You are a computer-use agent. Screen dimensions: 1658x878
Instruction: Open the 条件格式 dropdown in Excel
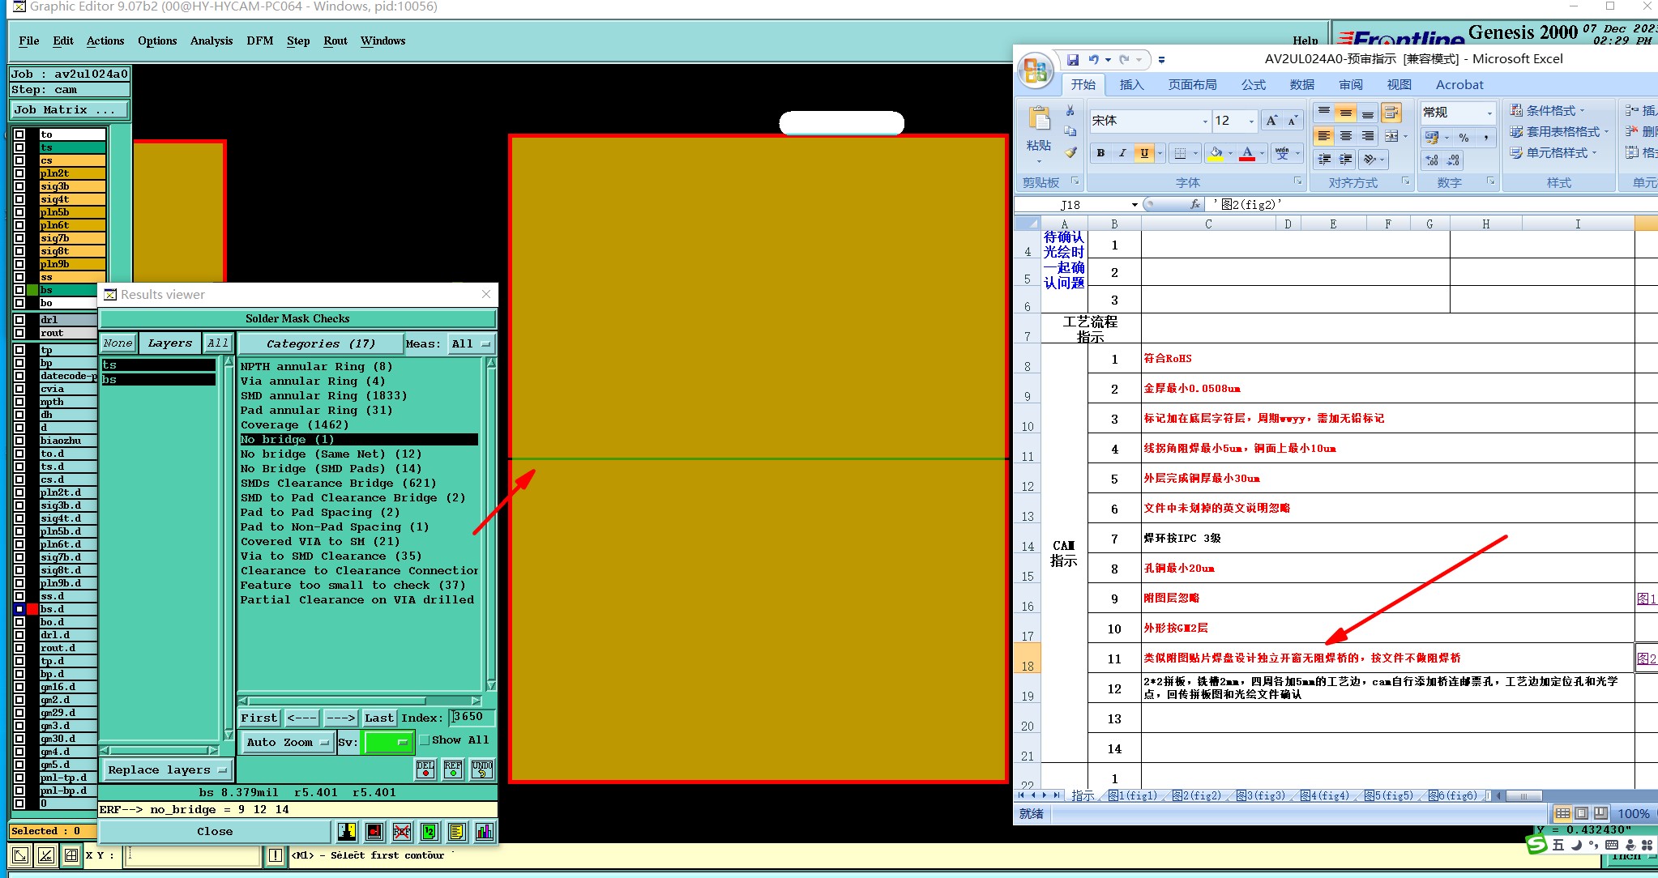1547,110
